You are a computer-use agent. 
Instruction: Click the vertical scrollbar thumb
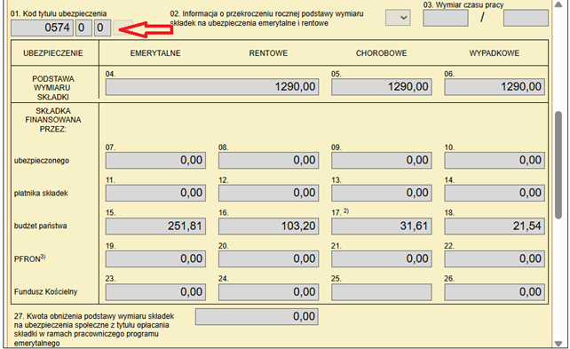tap(558, 165)
